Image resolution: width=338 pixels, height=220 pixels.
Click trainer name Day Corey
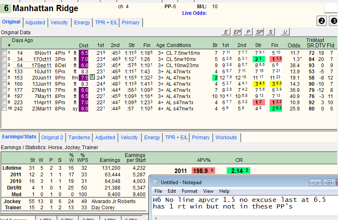[103, 208]
